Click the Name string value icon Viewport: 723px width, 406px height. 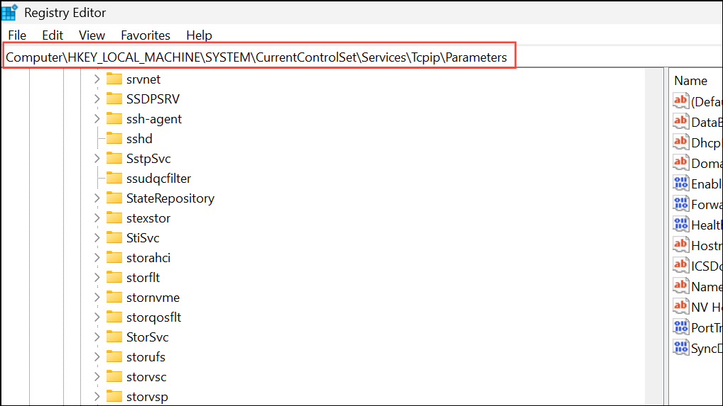(x=680, y=286)
